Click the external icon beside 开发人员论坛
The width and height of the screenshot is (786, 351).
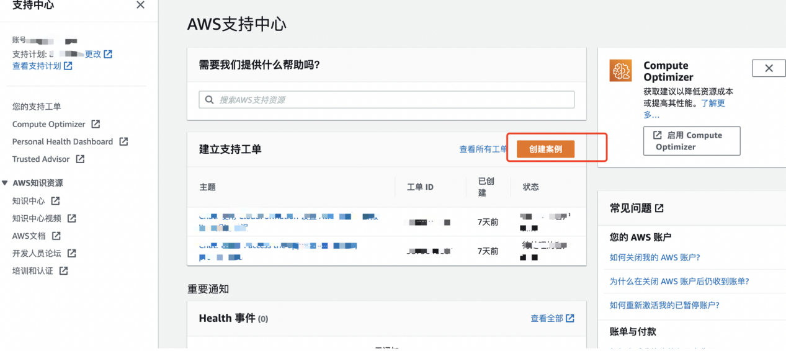coord(71,253)
